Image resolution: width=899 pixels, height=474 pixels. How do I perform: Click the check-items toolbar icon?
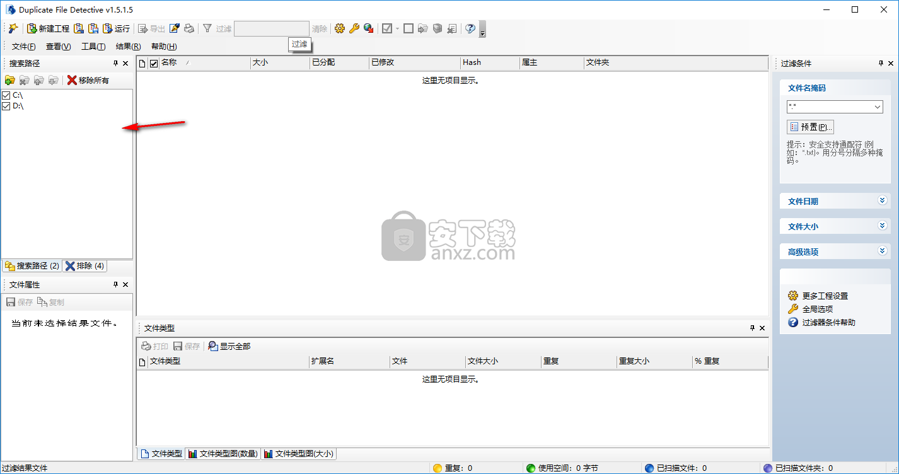point(387,28)
